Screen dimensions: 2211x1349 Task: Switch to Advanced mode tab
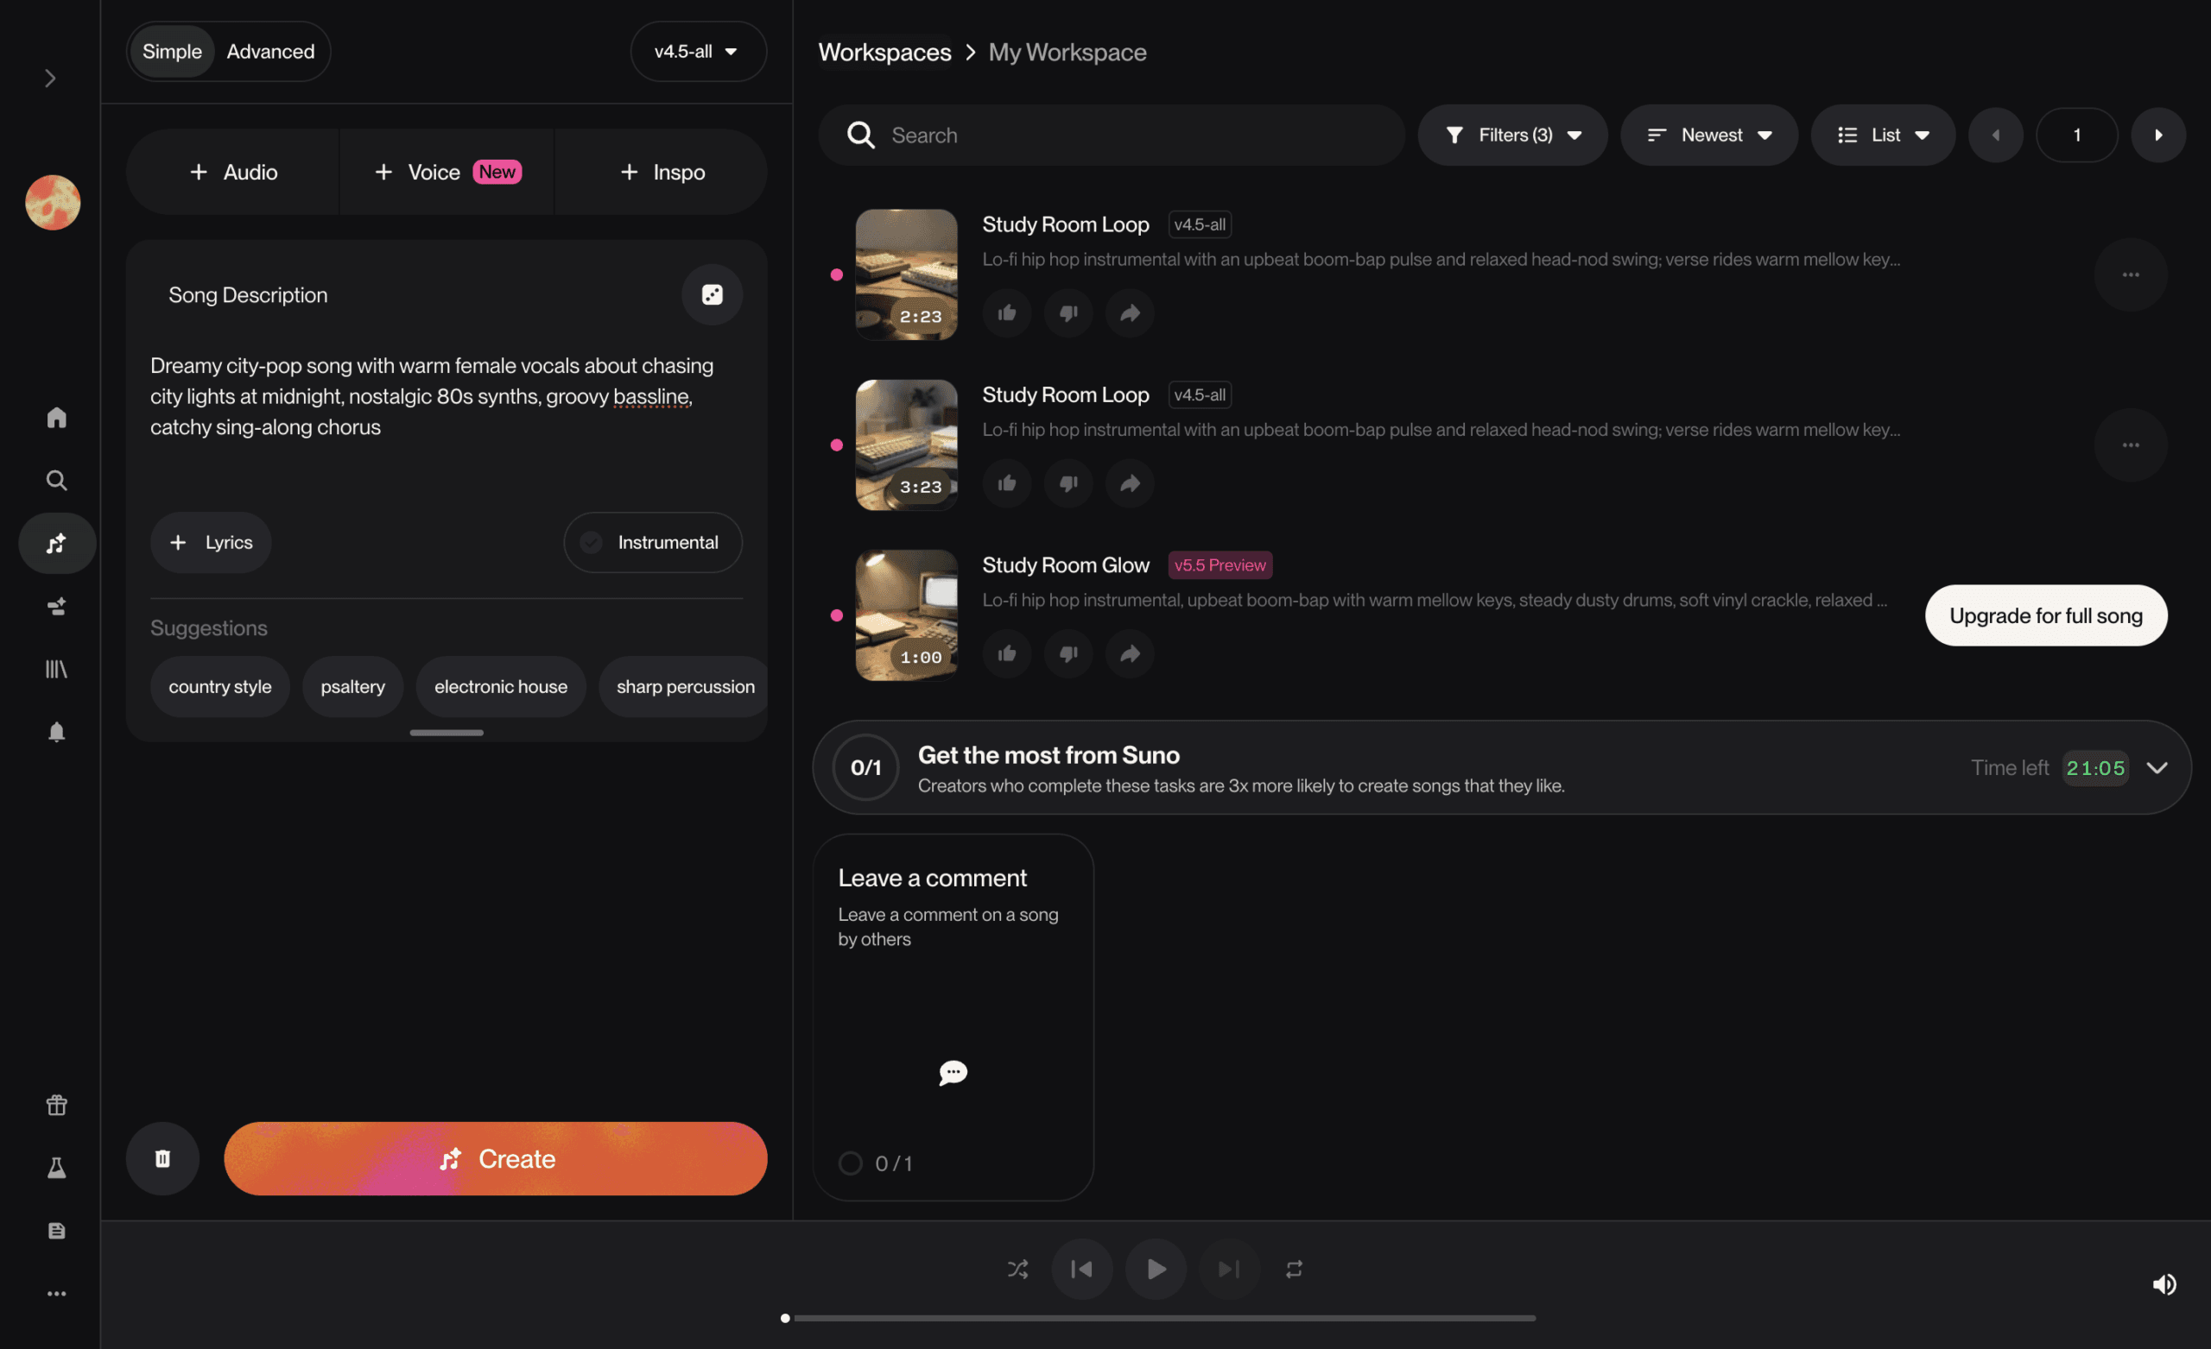(270, 51)
